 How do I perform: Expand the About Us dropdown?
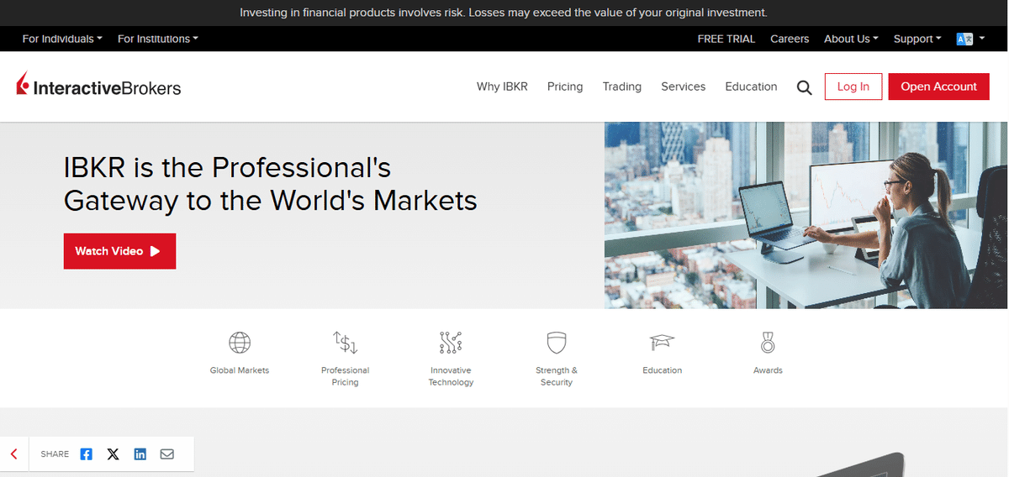(851, 39)
